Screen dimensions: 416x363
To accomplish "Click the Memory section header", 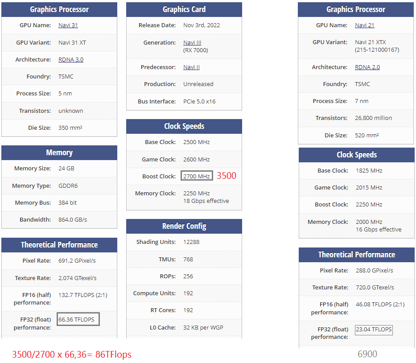I will coord(59,153).
